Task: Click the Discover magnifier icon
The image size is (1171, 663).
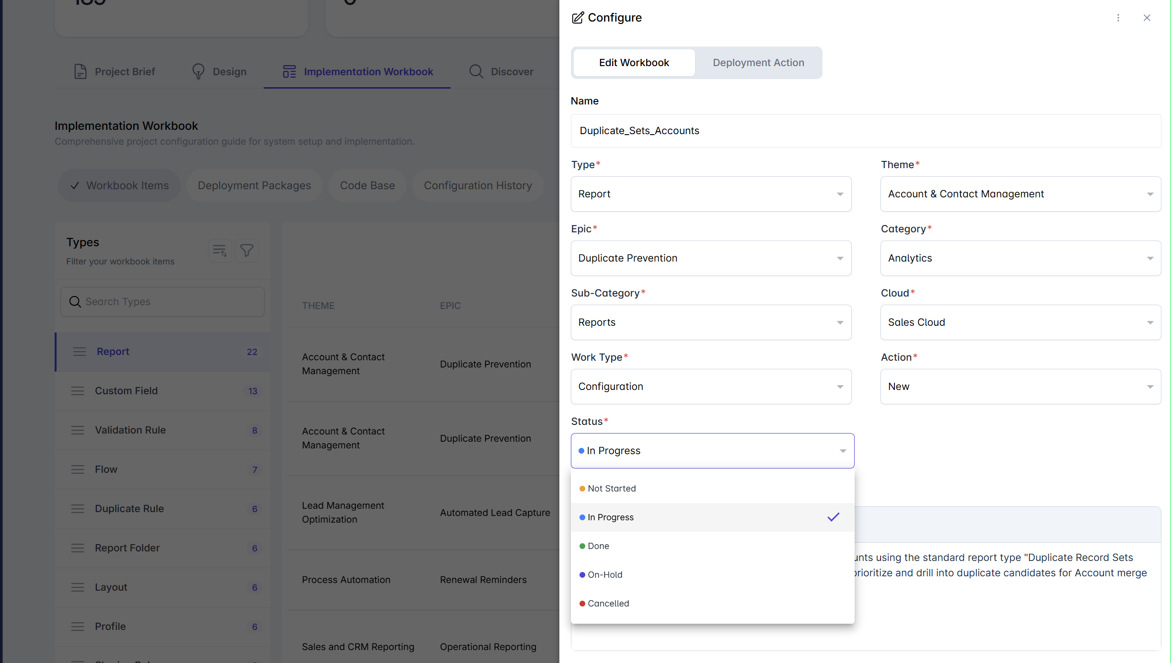Action: [x=476, y=71]
